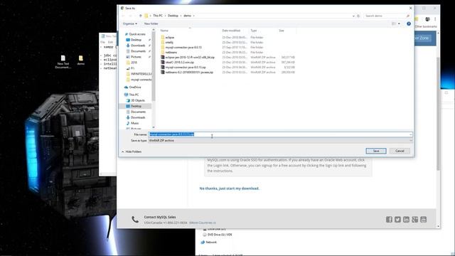Sort files by Date modified column
The image size is (455, 256).
(231, 31)
